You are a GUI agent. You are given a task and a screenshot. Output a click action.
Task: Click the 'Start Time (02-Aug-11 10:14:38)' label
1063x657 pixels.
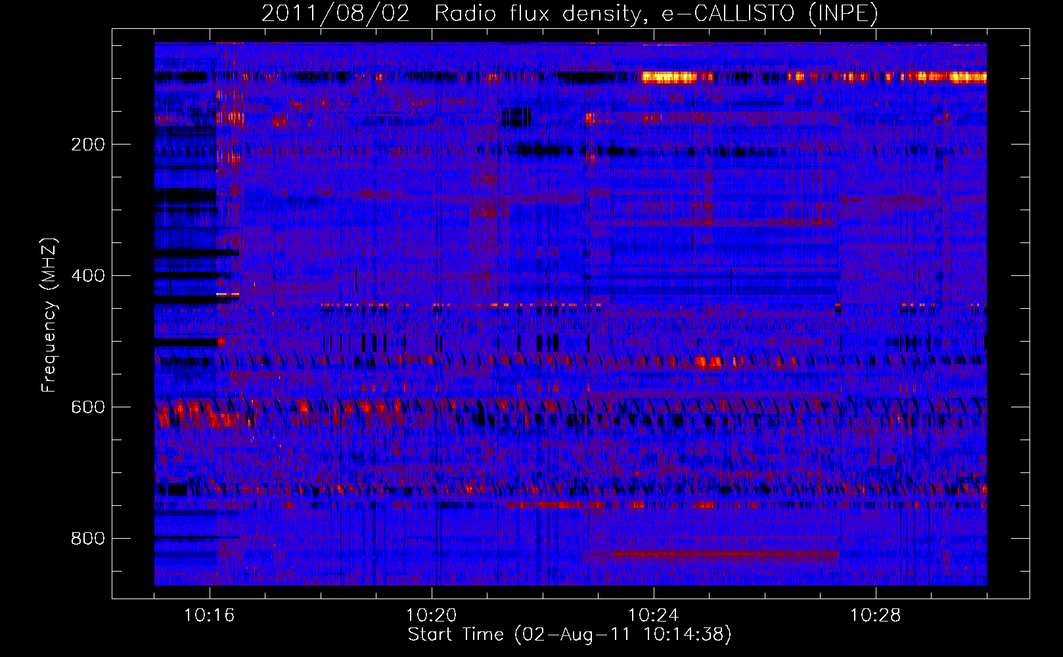pos(570,635)
